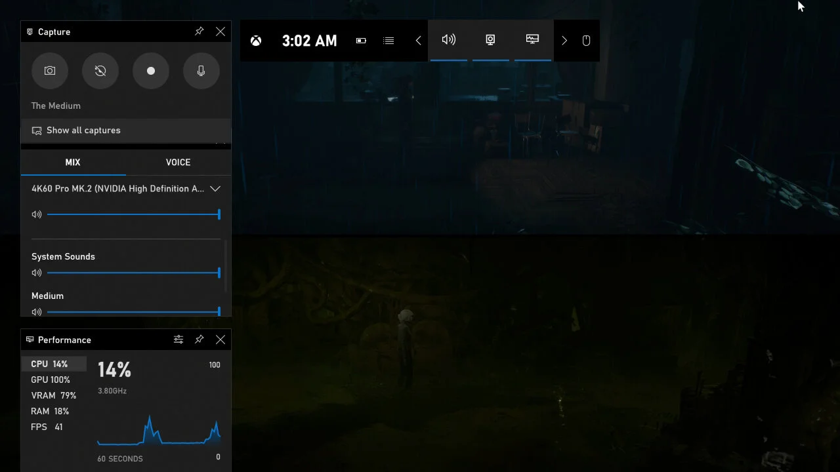Image resolution: width=840 pixels, height=472 pixels.
Task: Adjust the 4K60 Pro MK.2 master volume slider
Action: 134,214
